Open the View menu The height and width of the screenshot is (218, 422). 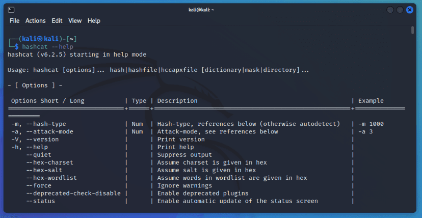point(75,21)
